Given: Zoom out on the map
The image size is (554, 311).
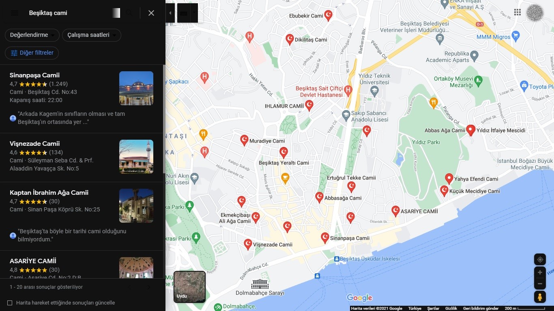Looking at the screenshot, I should [x=540, y=284].
